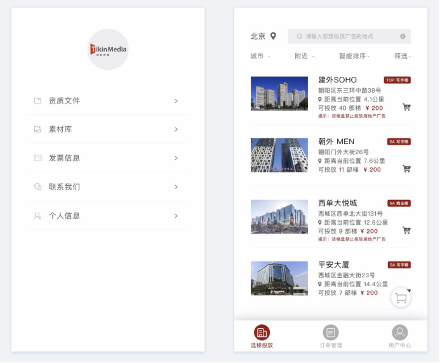Click location pin icon in 朝外 MEN distance row
This screenshot has width=440, height=363.
(319, 161)
